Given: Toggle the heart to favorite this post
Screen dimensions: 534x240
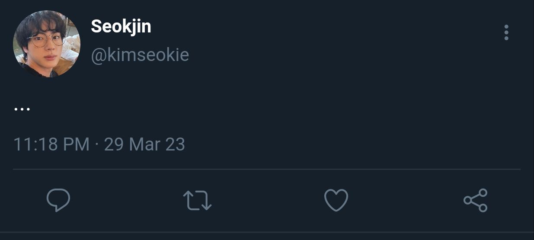Looking at the screenshot, I should [x=336, y=201].
